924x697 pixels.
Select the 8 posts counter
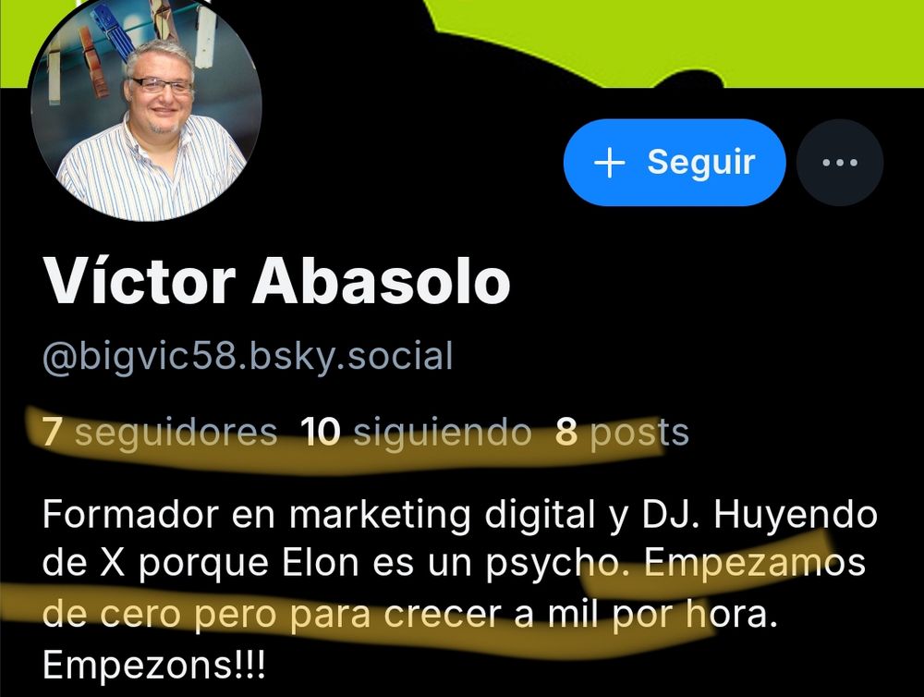click(x=622, y=433)
